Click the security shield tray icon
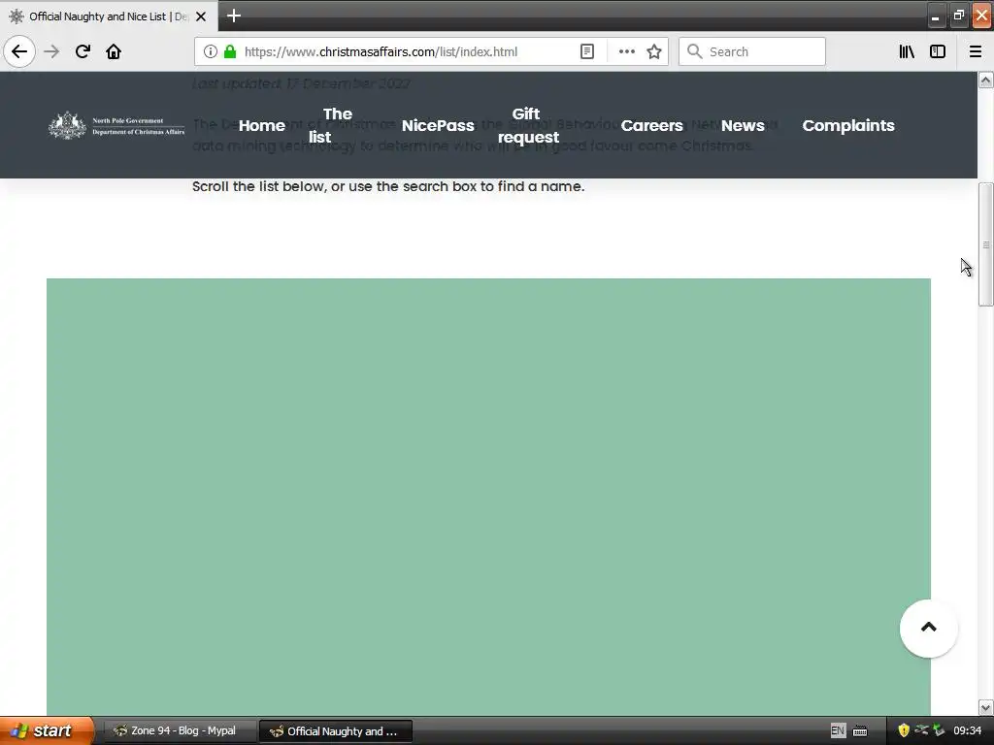This screenshot has height=745, width=994. [904, 730]
